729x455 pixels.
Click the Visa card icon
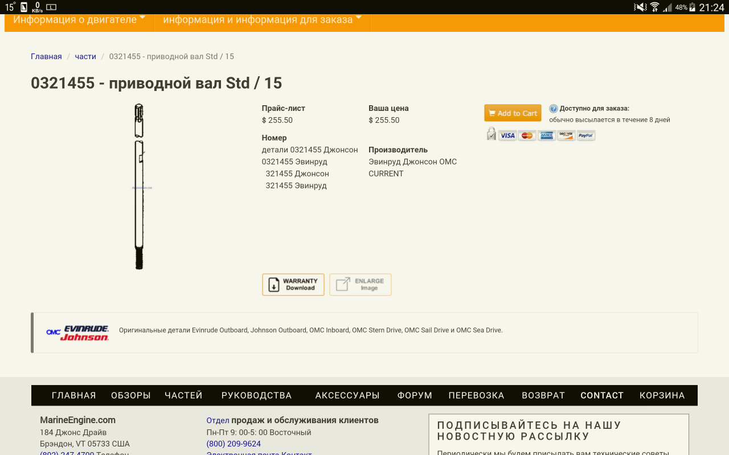[507, 135]
